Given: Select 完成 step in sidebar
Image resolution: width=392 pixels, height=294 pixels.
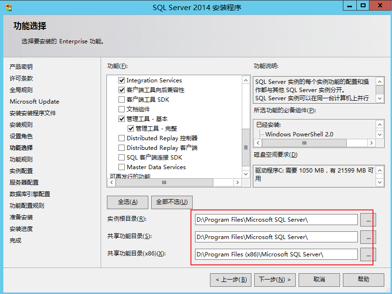Looking at the screenshot, I should click(x=15, y=241).
